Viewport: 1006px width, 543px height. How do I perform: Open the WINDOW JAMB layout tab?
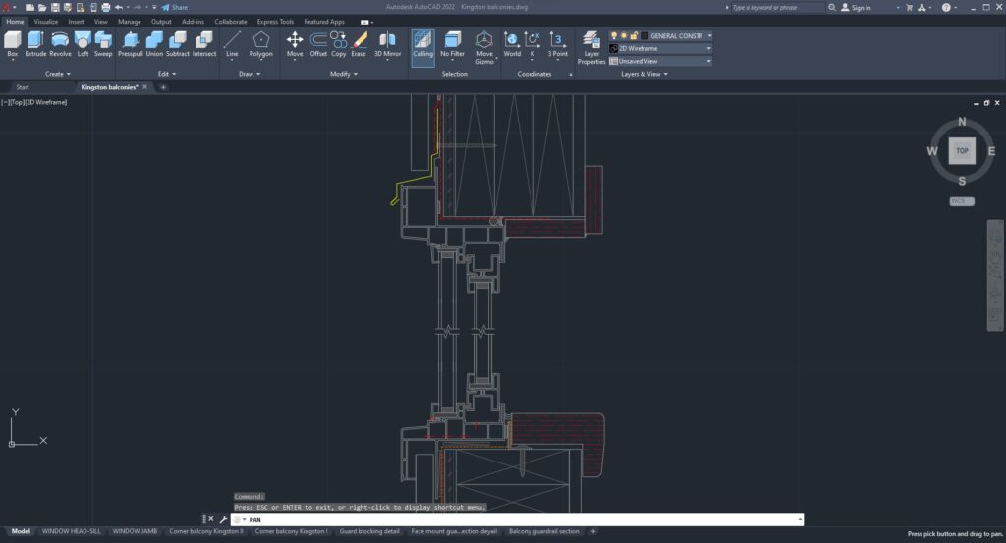135,531
